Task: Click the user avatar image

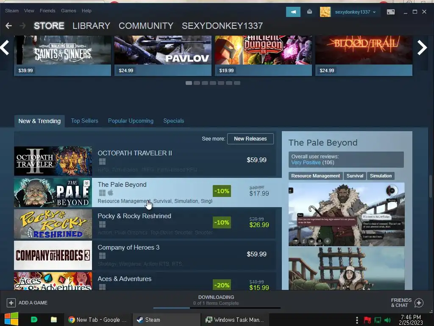Action: 325,12
